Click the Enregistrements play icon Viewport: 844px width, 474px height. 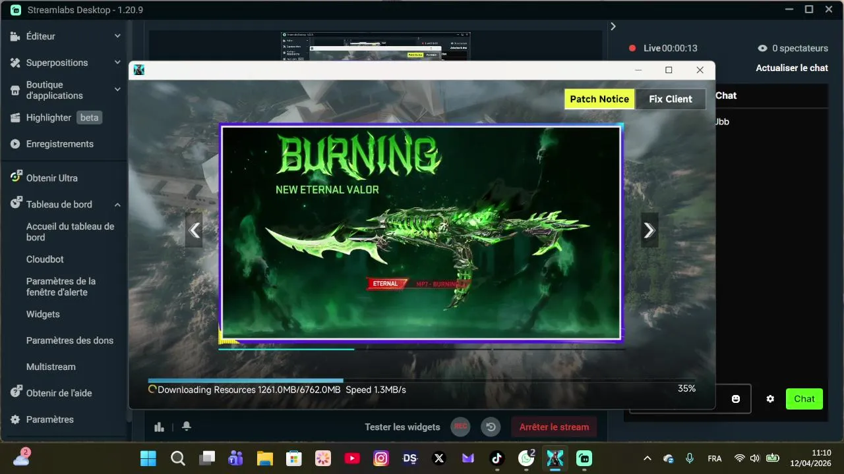click(16, 144)
